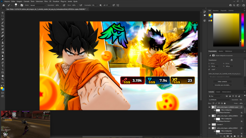Open the search icon top right
This screenshot has height=138, width=246.
pyautogui.click(x=234, y=5)
